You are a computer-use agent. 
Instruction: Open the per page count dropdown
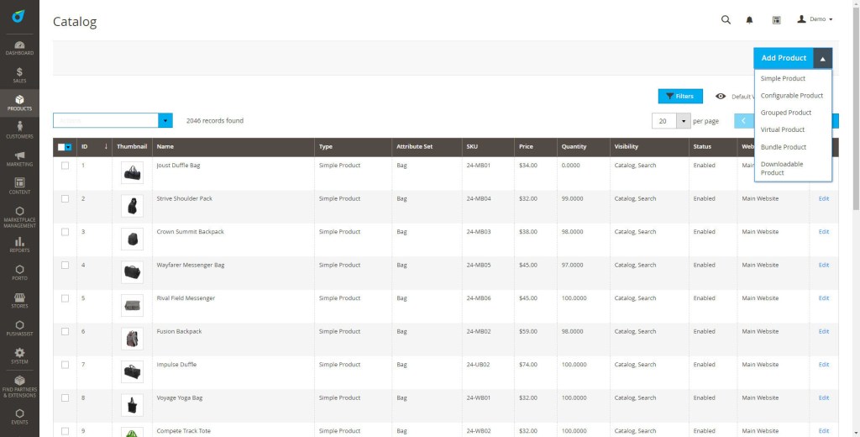pyautogui.click(x=684, y=121)
